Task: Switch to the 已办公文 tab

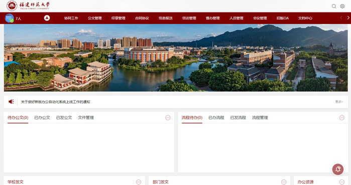Action: coord(42,117)
